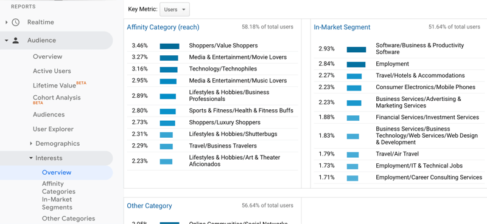The image size is (487, 224).
Task: Select Affinity Categories under Interests
Action: (x=58, y=188)
